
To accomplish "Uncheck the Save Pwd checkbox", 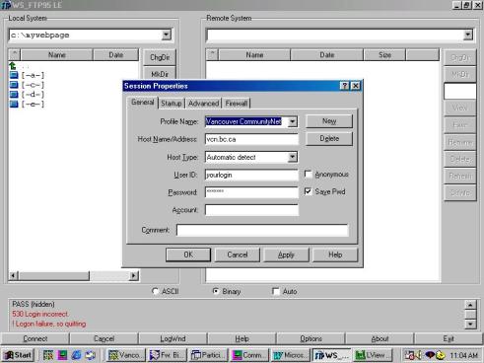I will [x=308, y=191].
